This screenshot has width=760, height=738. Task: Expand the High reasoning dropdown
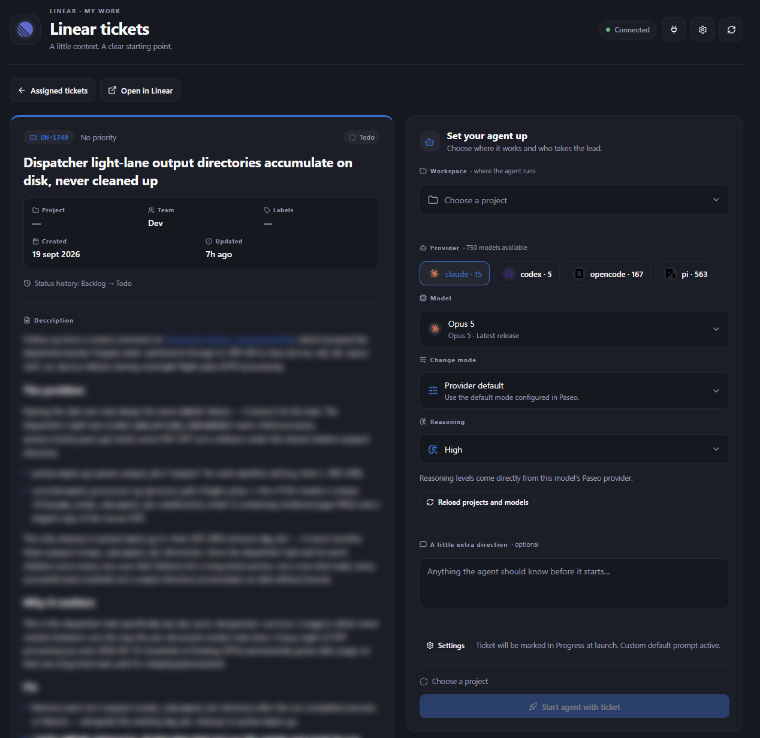click(x=574, y=450)
